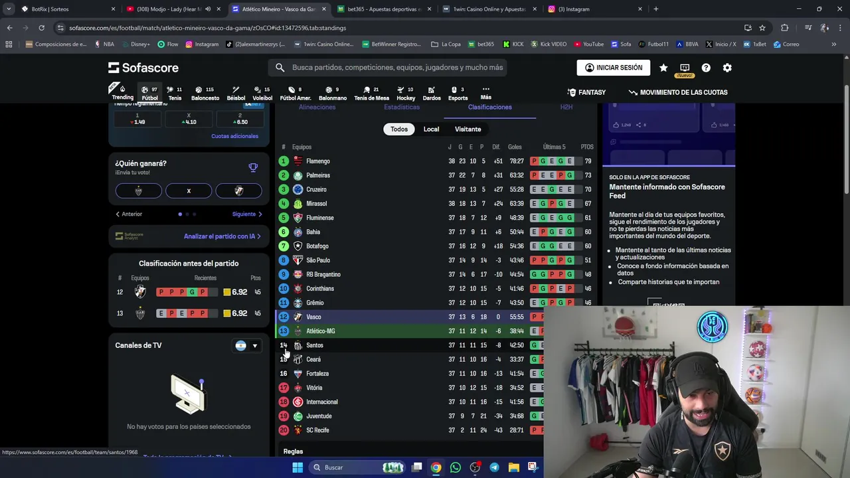Open Botafogo team from standings
The image size is (850, 478).
point(317,246)
